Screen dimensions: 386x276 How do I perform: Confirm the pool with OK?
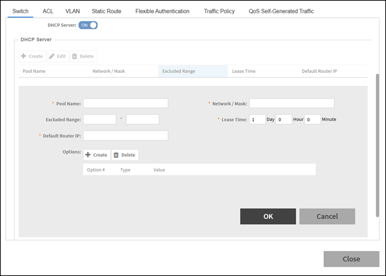click(268, 216)
